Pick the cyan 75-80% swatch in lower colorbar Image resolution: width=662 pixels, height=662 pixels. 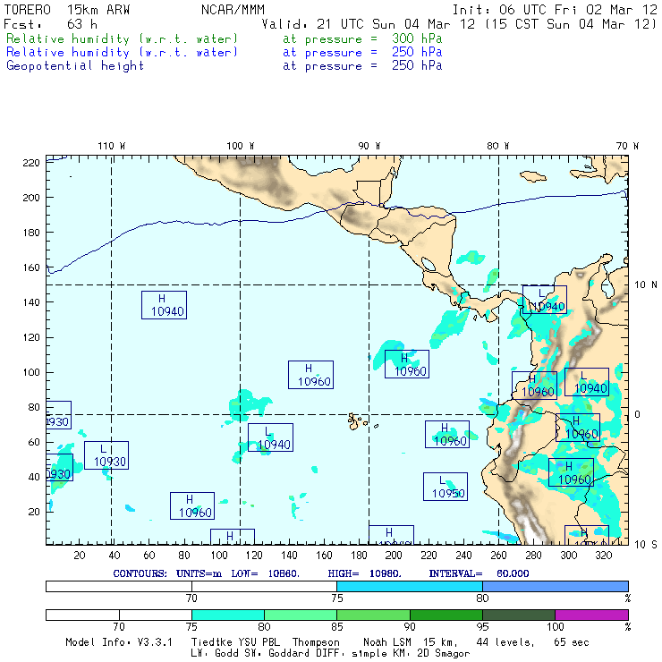227,615
